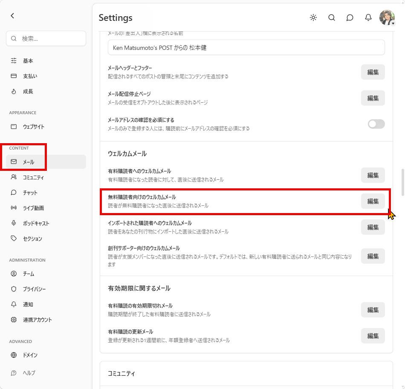Open ライブ動画 settings label in sidebar
Screen dimensions: 405x389
tap(33, 208)
